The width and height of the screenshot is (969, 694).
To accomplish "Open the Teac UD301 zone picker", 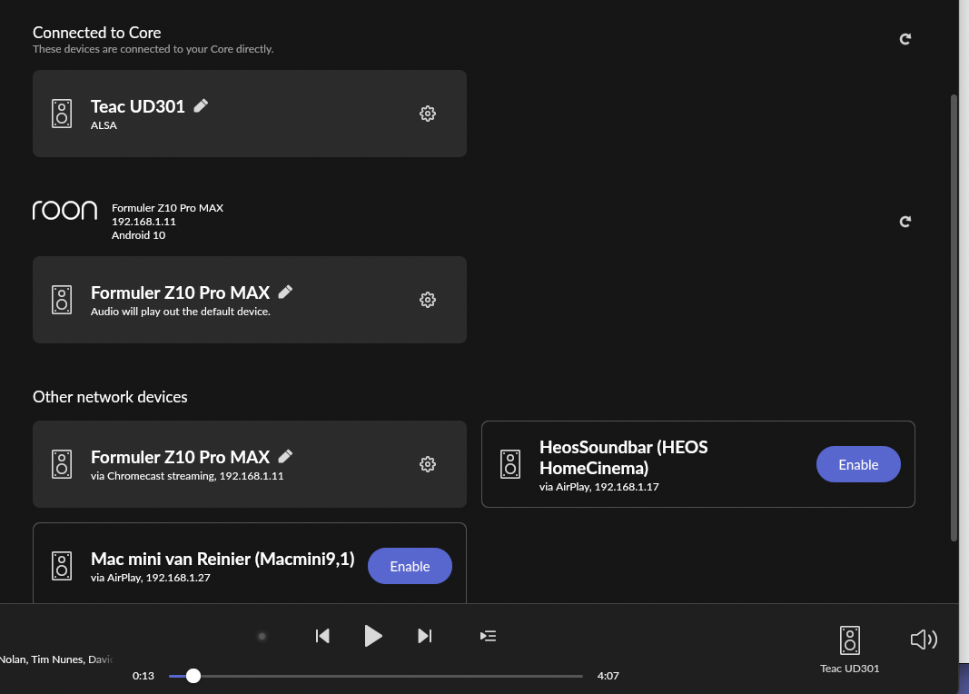I will pos(850,649).
